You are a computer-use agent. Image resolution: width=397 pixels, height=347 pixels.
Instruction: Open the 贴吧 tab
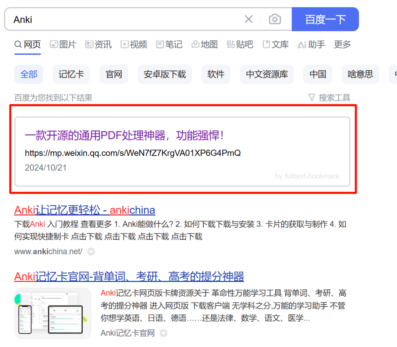[240, 44]
